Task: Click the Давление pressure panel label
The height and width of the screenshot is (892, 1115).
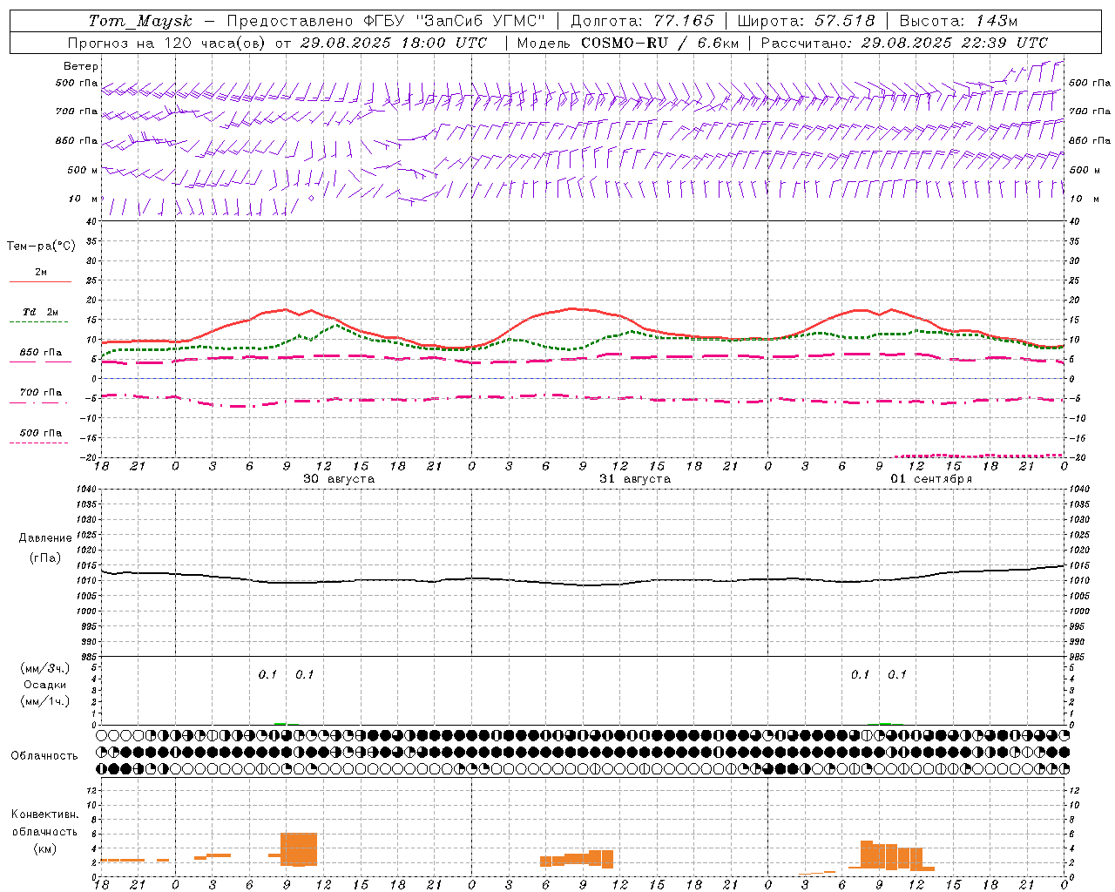Action: (x=45, y=538)
